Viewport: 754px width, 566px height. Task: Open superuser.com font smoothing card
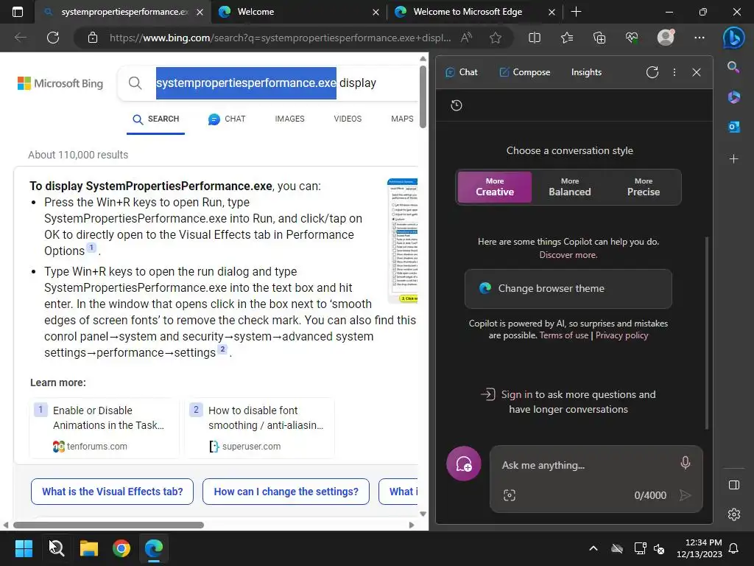tap(260, 428)
